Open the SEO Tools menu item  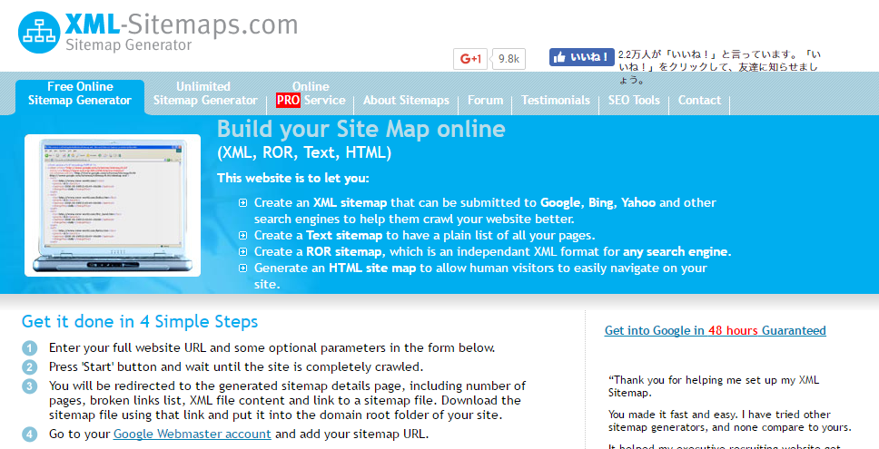click(634, 100)
